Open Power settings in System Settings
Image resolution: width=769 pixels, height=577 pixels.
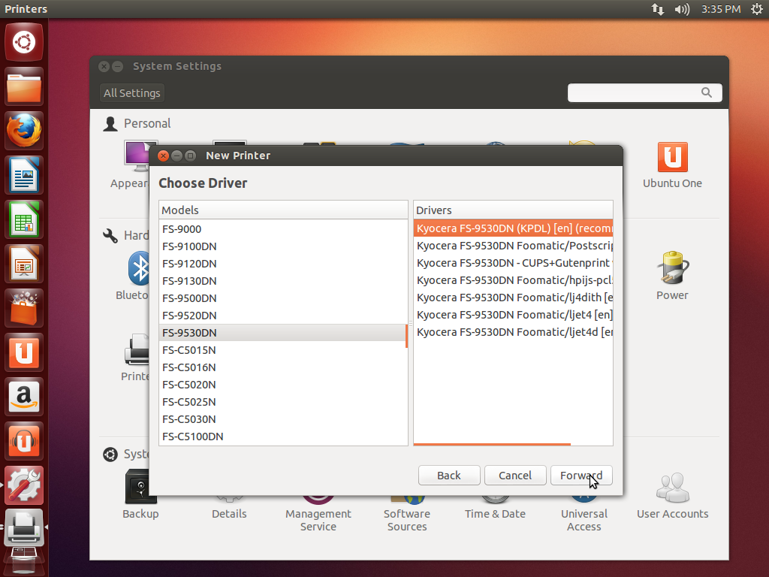pos(672,276)
